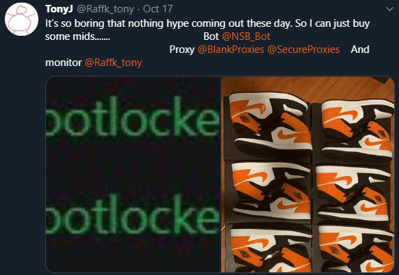The image size is (399, 275).
Task: Select the lower green "otlocke" text line
Action: pyautogui.click(x=133, y=214)
